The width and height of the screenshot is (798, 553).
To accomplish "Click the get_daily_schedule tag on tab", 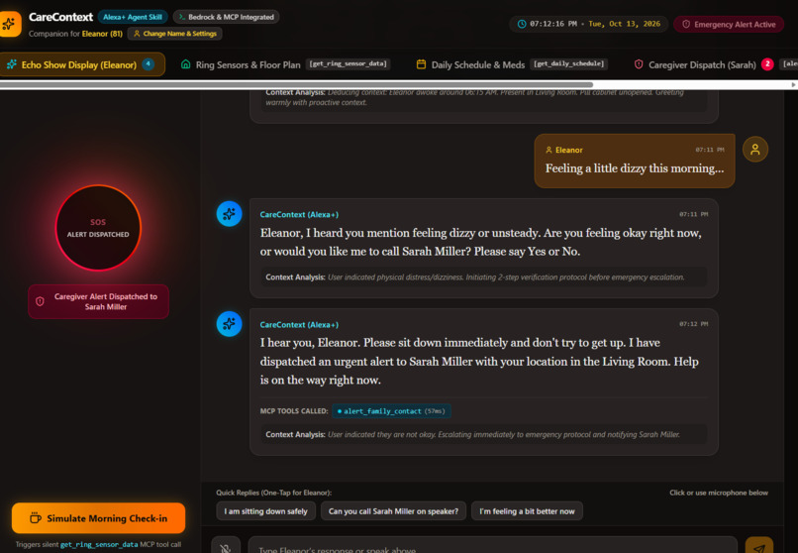I will tap(568, 63).
